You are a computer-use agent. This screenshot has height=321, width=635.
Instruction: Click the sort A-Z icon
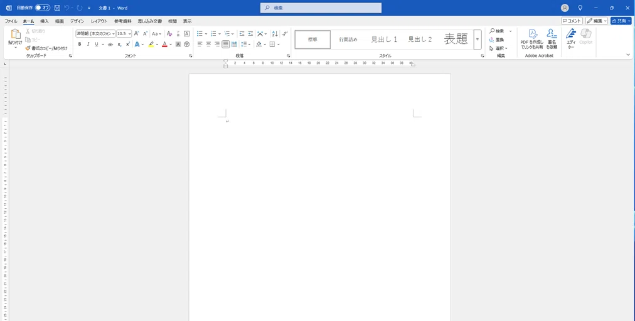click(275, 34)
